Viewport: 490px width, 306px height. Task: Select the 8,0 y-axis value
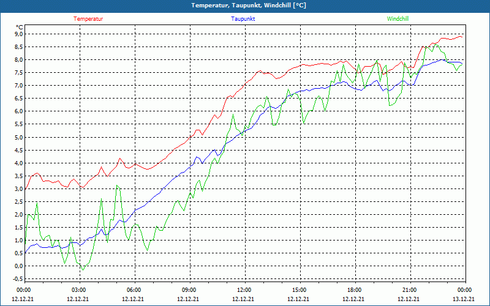coord(19,59)
